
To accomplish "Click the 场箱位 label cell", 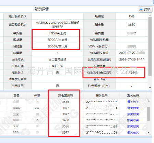I will pos(99,16).
